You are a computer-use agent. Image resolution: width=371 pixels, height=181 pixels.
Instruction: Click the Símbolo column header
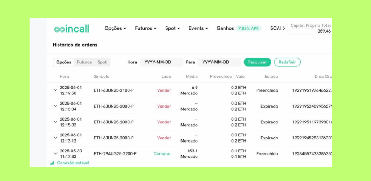[x=101, y=76]
